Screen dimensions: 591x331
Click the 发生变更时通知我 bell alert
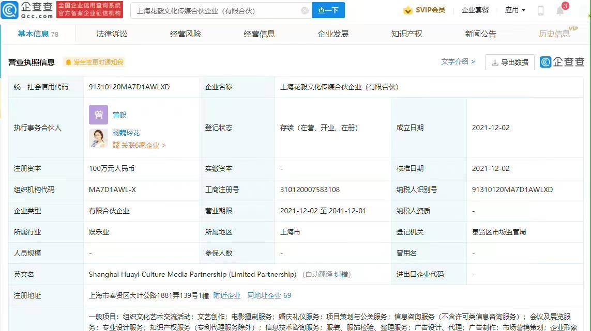(94, 62)
